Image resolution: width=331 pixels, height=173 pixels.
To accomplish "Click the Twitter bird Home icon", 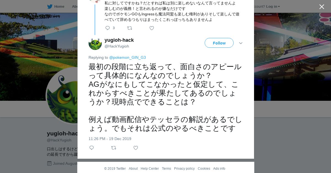I will 50,7.
